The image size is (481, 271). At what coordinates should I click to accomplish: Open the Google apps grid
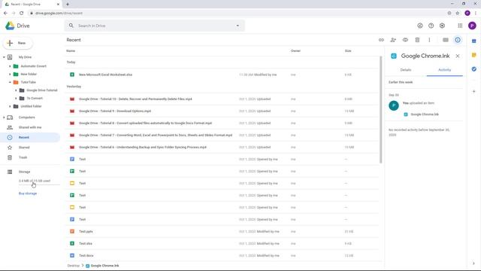(460, 26)
